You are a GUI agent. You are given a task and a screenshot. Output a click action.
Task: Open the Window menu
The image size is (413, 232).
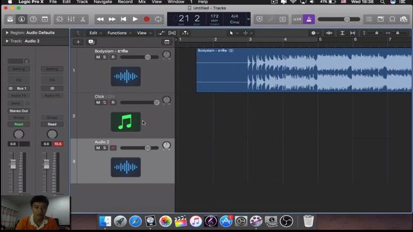tap(176, 2)
